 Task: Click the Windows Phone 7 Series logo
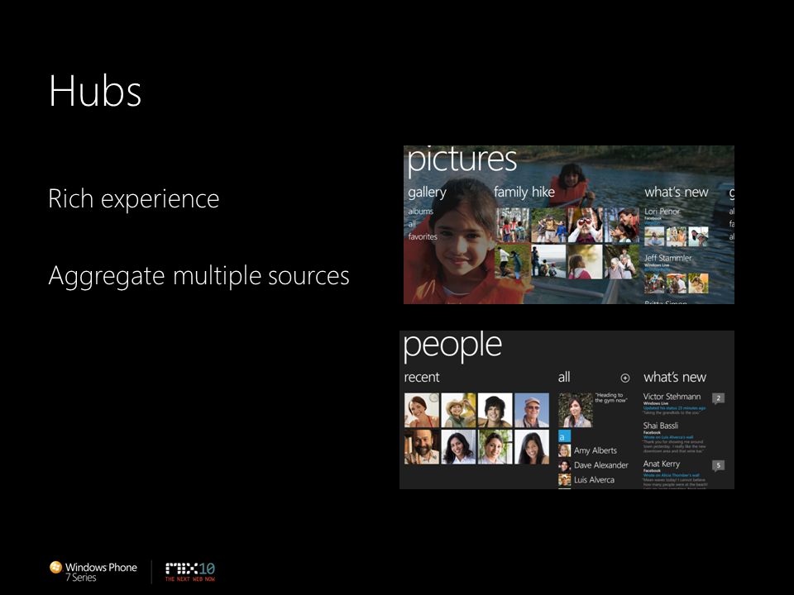(x=93, y=572)
